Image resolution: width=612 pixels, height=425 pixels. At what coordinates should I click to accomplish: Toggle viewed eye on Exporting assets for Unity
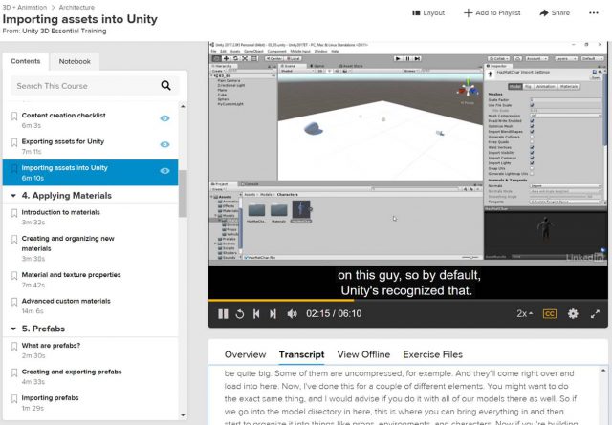click(x=164, y=144)
